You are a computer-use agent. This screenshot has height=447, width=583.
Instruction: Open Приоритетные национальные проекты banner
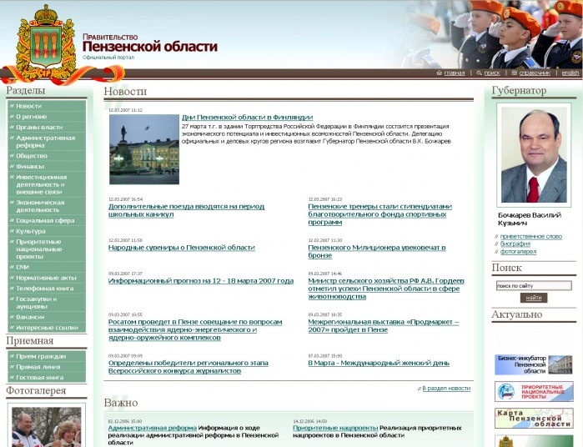tap(534, 392)
